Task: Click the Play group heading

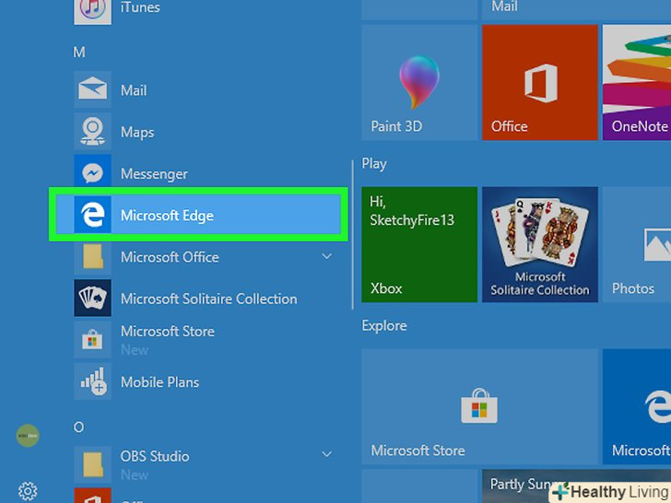Action: pos(374,164)
